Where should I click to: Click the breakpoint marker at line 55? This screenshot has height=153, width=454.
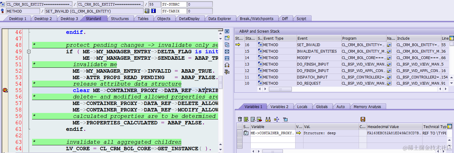pyautogui.click(x=5, y=90)
